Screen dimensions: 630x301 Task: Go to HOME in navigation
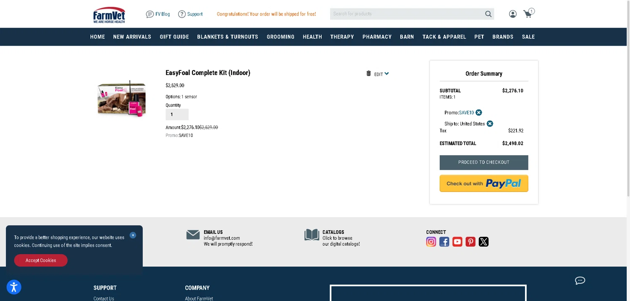[x=97, y=37]
